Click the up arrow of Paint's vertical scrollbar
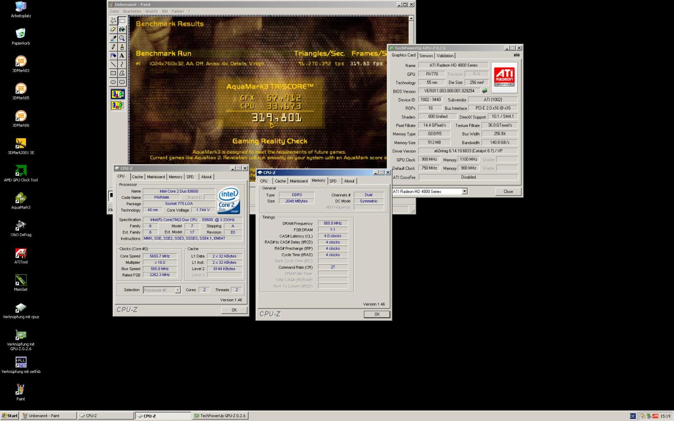This screenshot has width=674, height=421. pos(412,19)
